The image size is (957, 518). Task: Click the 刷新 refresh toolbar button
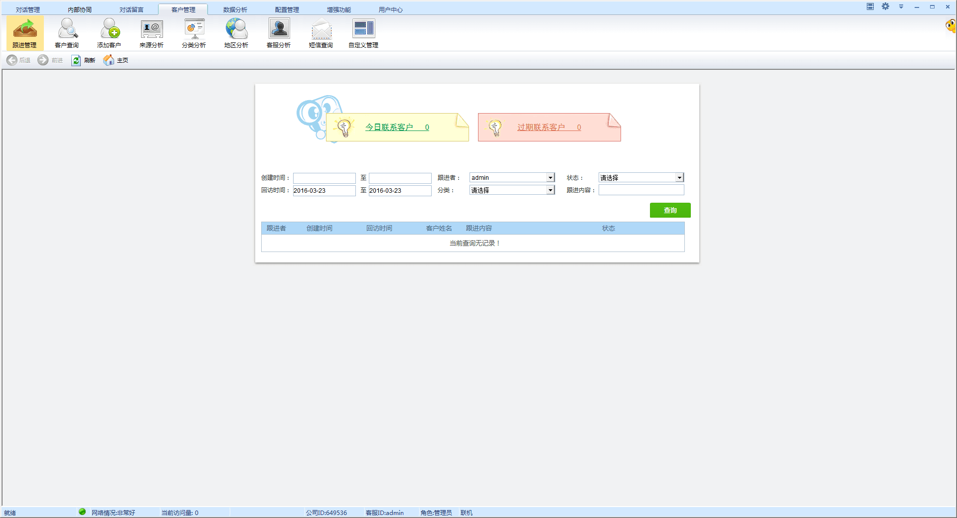(83, 60)
